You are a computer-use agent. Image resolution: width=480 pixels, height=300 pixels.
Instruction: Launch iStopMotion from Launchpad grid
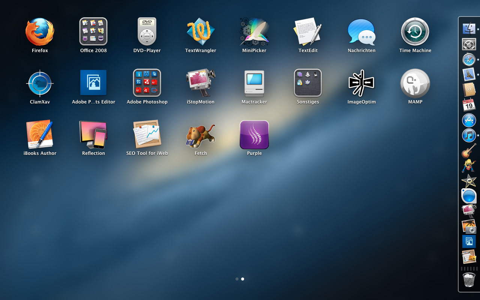tap(201, 83)
